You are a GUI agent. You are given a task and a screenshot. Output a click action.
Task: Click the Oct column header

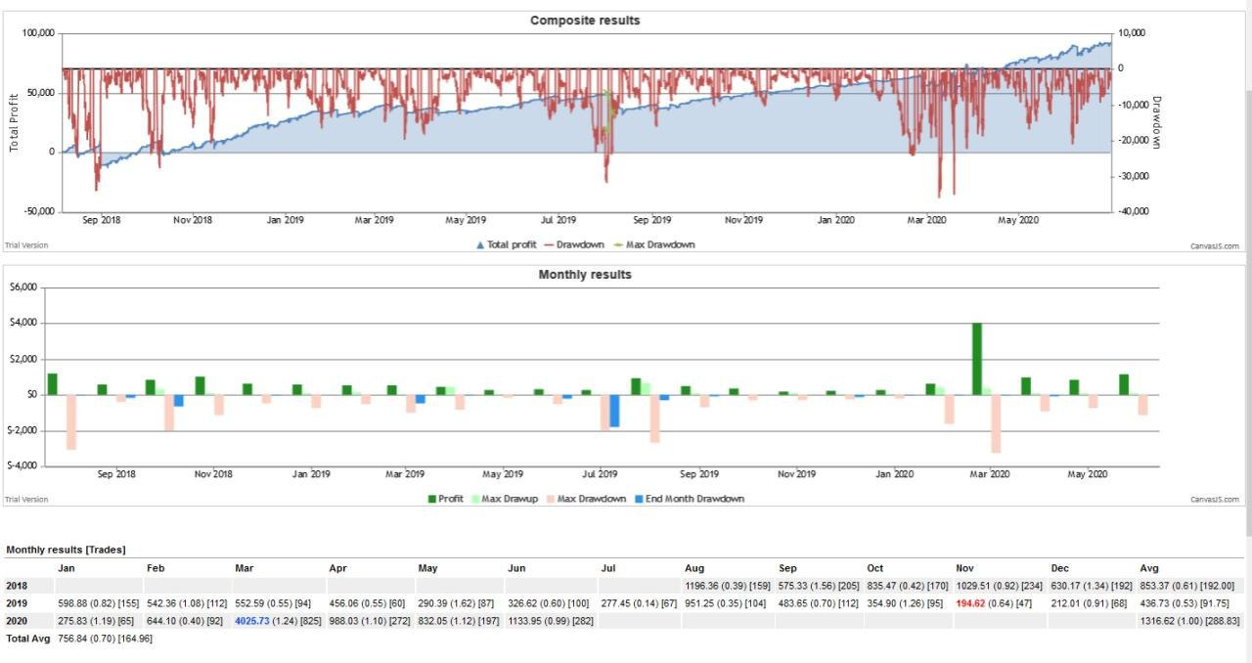click(875, 568)
